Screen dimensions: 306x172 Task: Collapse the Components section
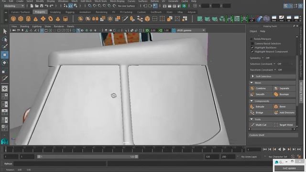coord(251,101)
